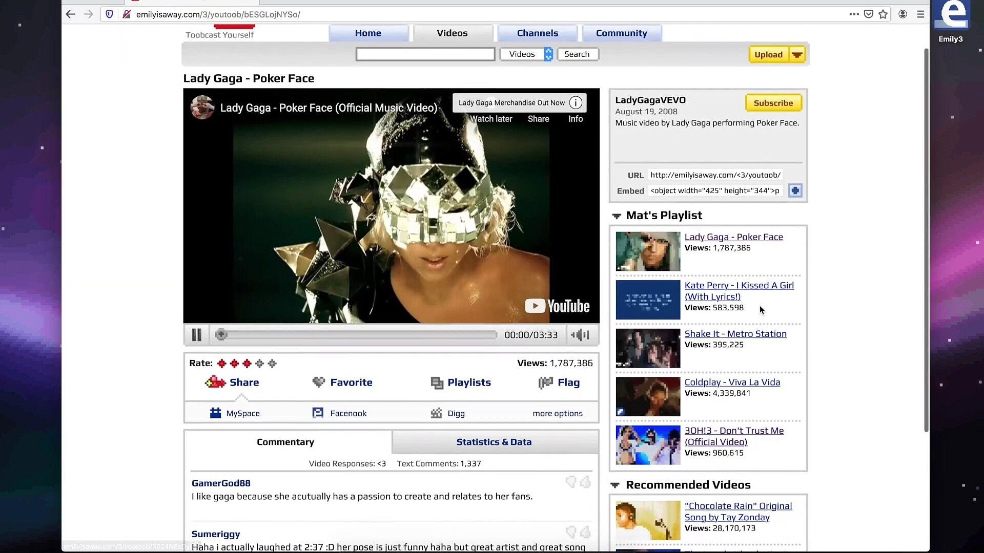Mute audio using the speaker icon
This screenshot has height=553, width=984.
coord(580,335)
